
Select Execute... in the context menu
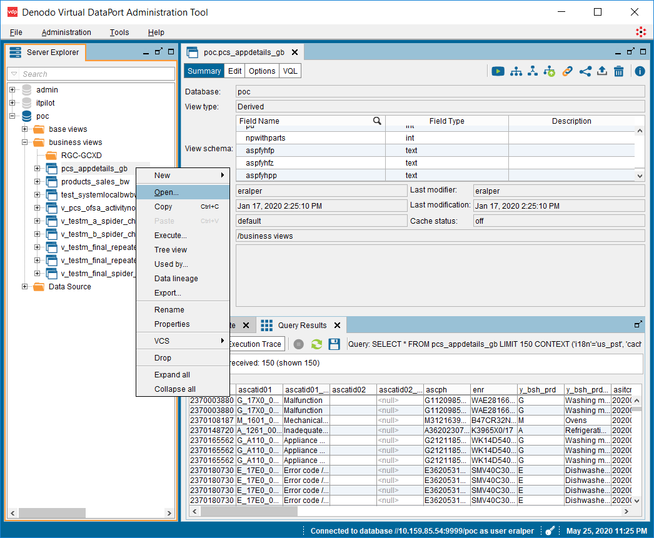click(183, 236)
